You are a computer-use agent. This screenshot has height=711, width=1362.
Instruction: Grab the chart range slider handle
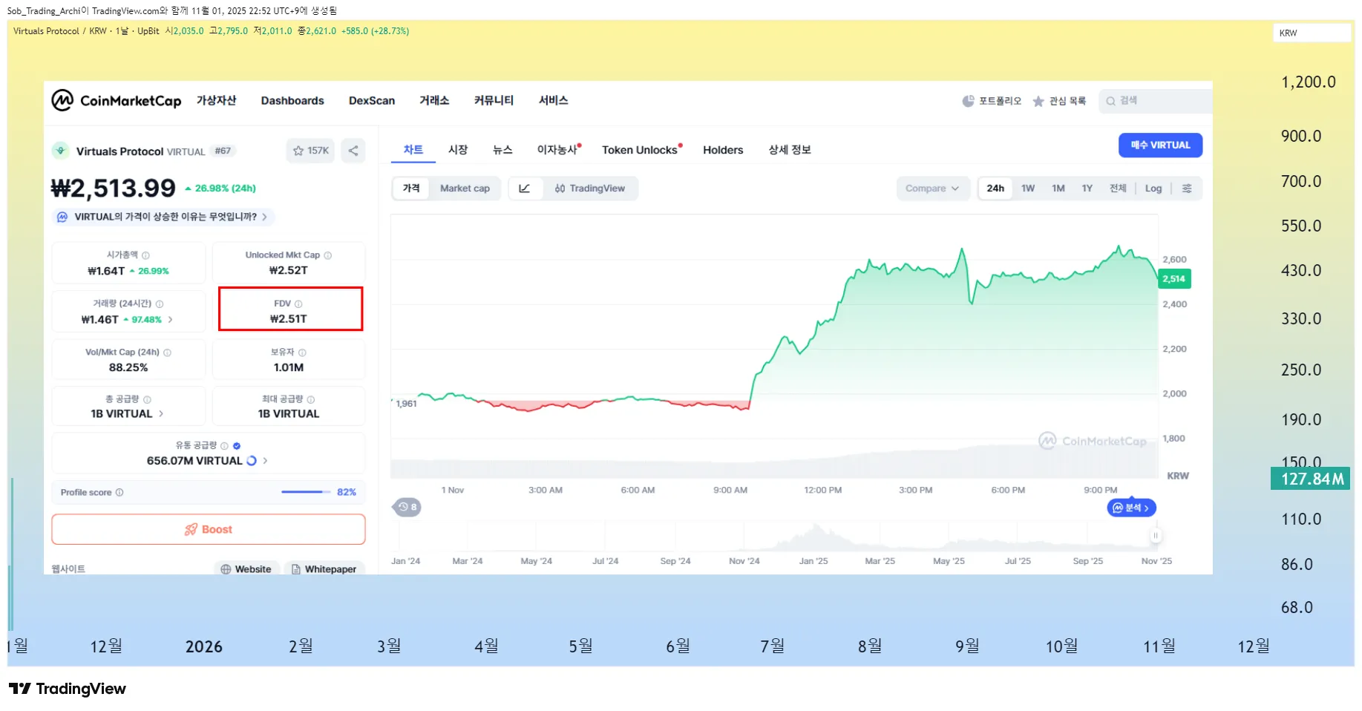[x=1155, y=535]
